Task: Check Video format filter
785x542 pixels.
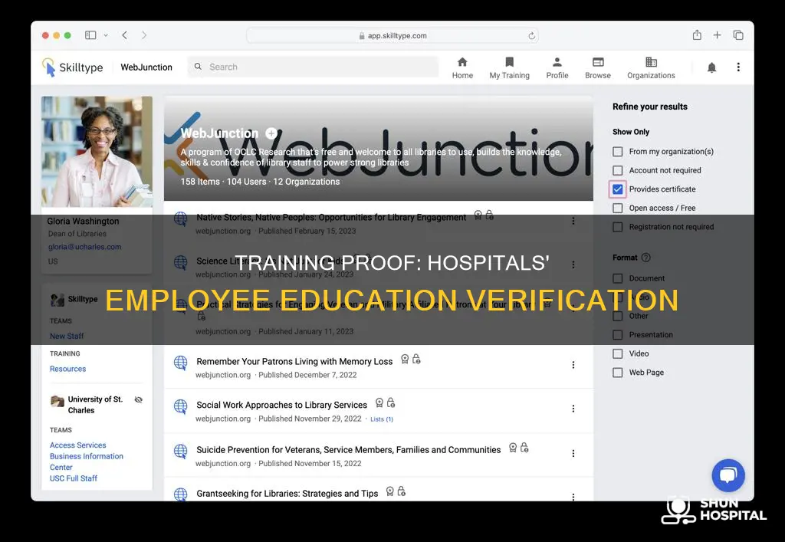Action: [618, 354]
